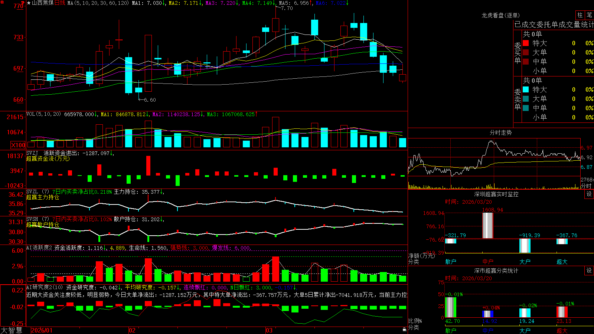This screenshot has width=594, height=334.
Task: Click the 03 month marker on time axis
Action: coord(269,330)
